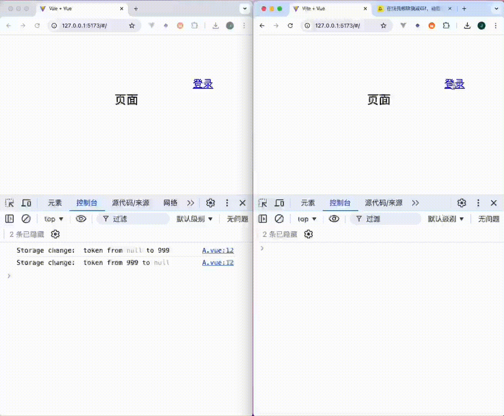Switch to the 网络 tab in DevTools
Image resolution: width=504 pixels, height=416 pixels.
[x=171, y=203]
